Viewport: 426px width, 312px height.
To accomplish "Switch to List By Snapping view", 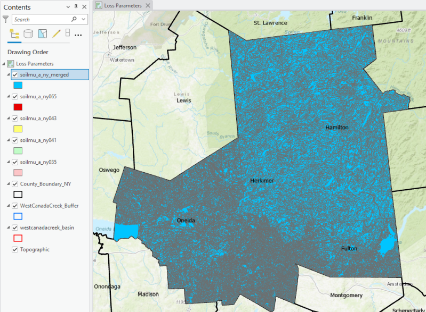I will point(68,33).
